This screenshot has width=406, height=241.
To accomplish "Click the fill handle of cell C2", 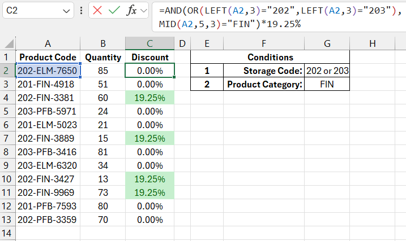I will click(x=174, y=77).
